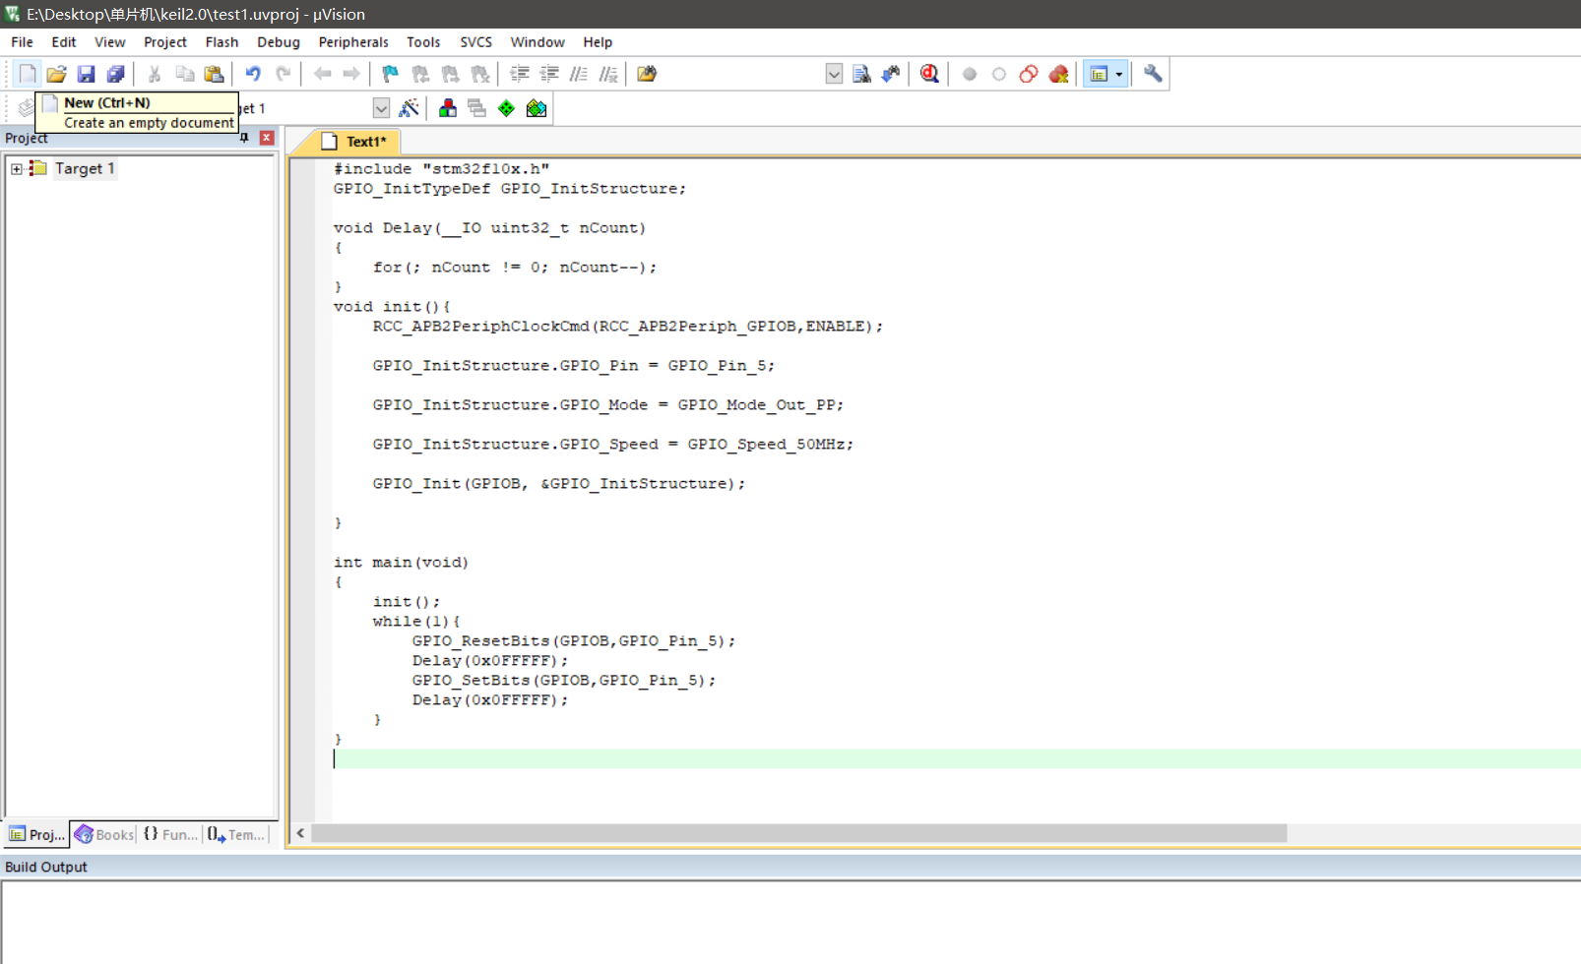Cut selection with the scissors icon
Viewport: 1581px width, 964px height.
tap(155, 74)
